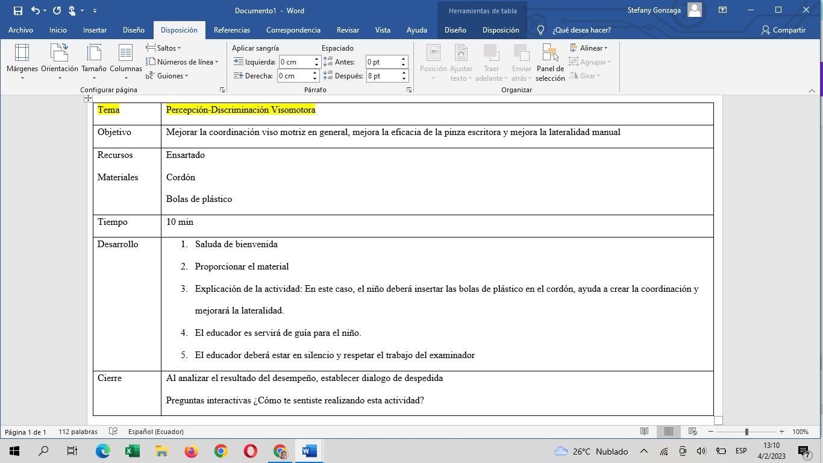Open the Archivo tab
The width and height of the screenshot is (823, 463).
(x=20, y=30)
